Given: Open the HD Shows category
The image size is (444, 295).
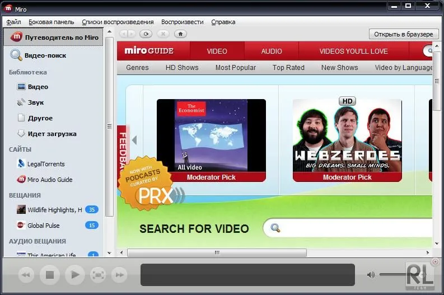Looking at the screenshot, I should 182,68.
